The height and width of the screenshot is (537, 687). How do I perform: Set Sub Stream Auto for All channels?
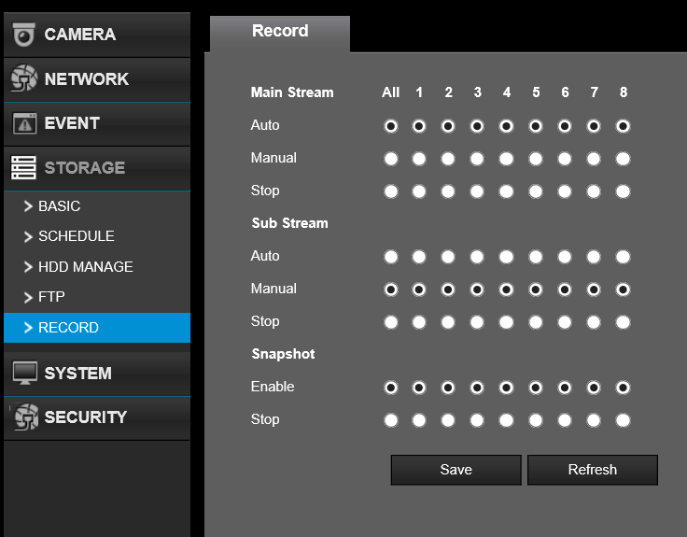pos(391,257)
